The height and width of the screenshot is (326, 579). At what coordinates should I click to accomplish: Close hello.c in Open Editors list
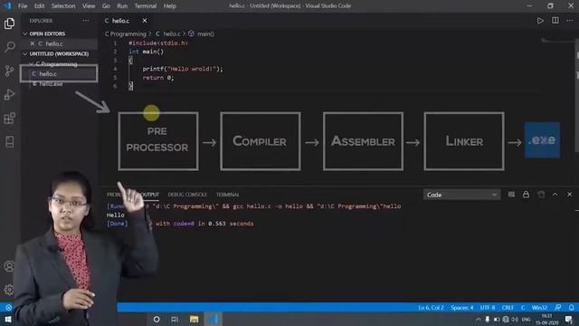click(33, 43)
